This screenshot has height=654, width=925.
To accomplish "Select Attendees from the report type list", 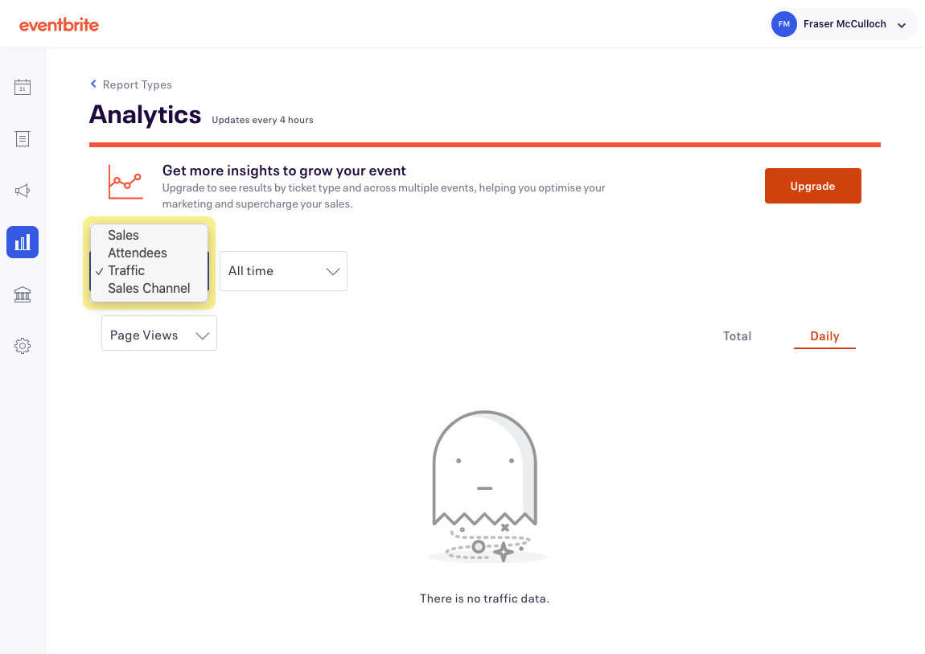I will point(138,253).
